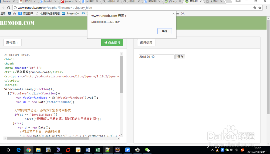270x154 pixels.
Task: Click the date field showing 2018-01-12
Action: pos(157,57)
